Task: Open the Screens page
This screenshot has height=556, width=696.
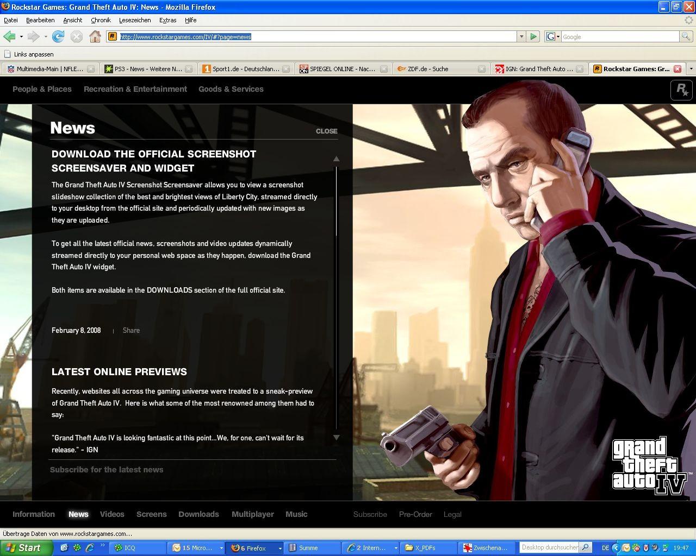Action: coord(152,514)
